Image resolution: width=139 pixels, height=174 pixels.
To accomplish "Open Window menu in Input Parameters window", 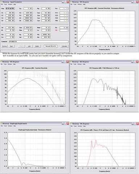I will coord(10,4).
